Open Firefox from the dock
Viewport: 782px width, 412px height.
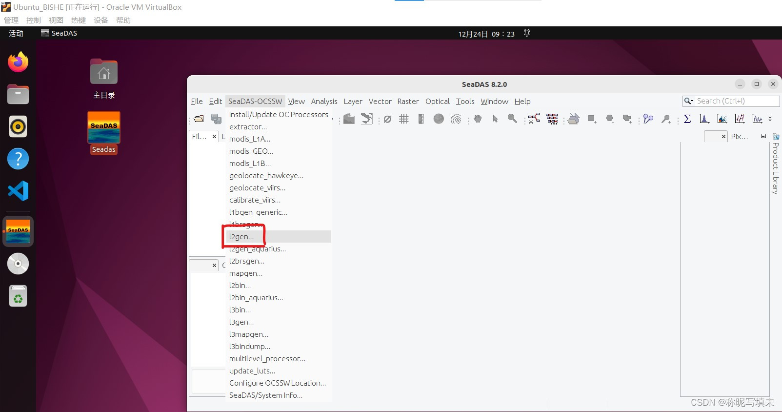18,62
